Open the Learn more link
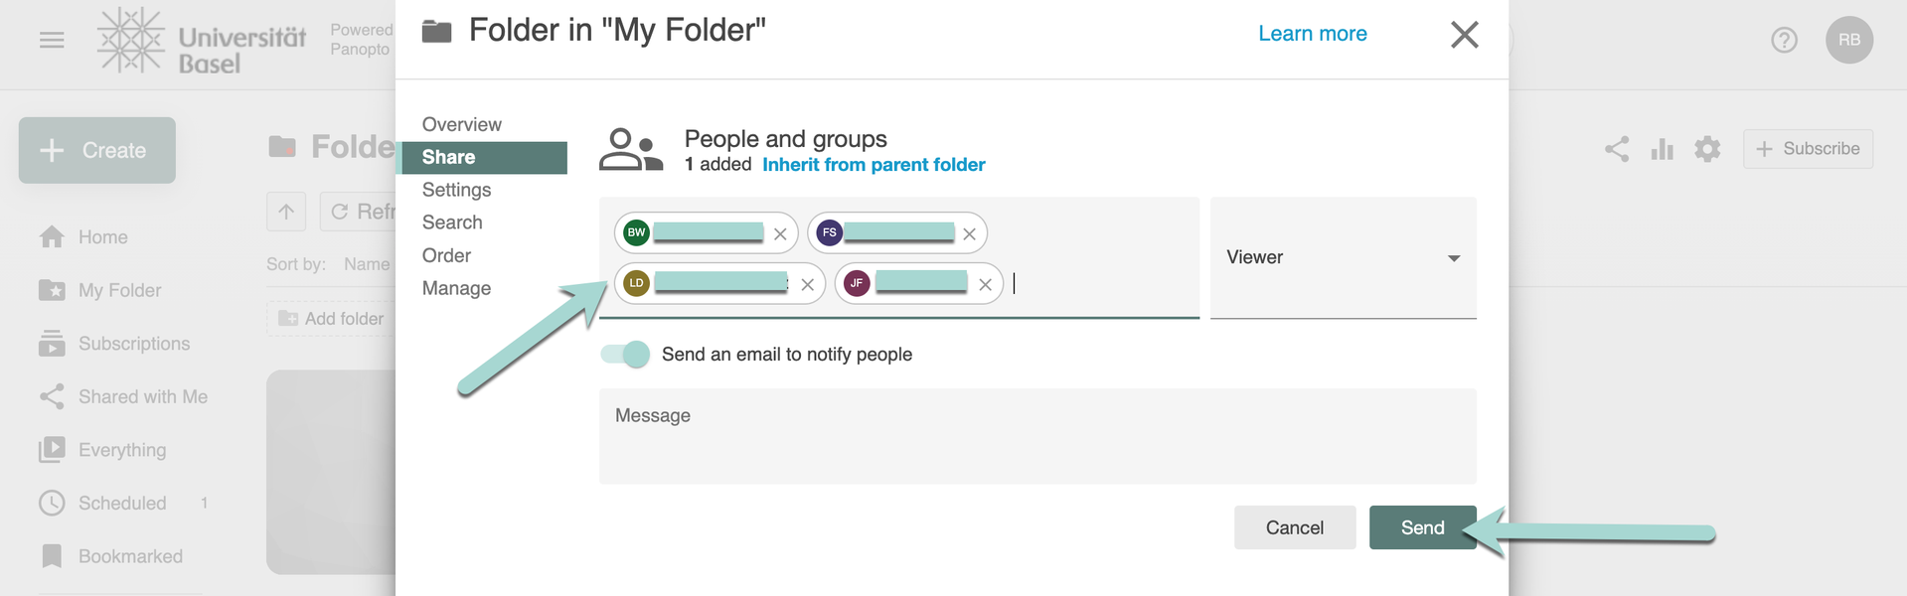Image resolution: width=1907 pixels, height=596 pixels. pos(1312,34)
